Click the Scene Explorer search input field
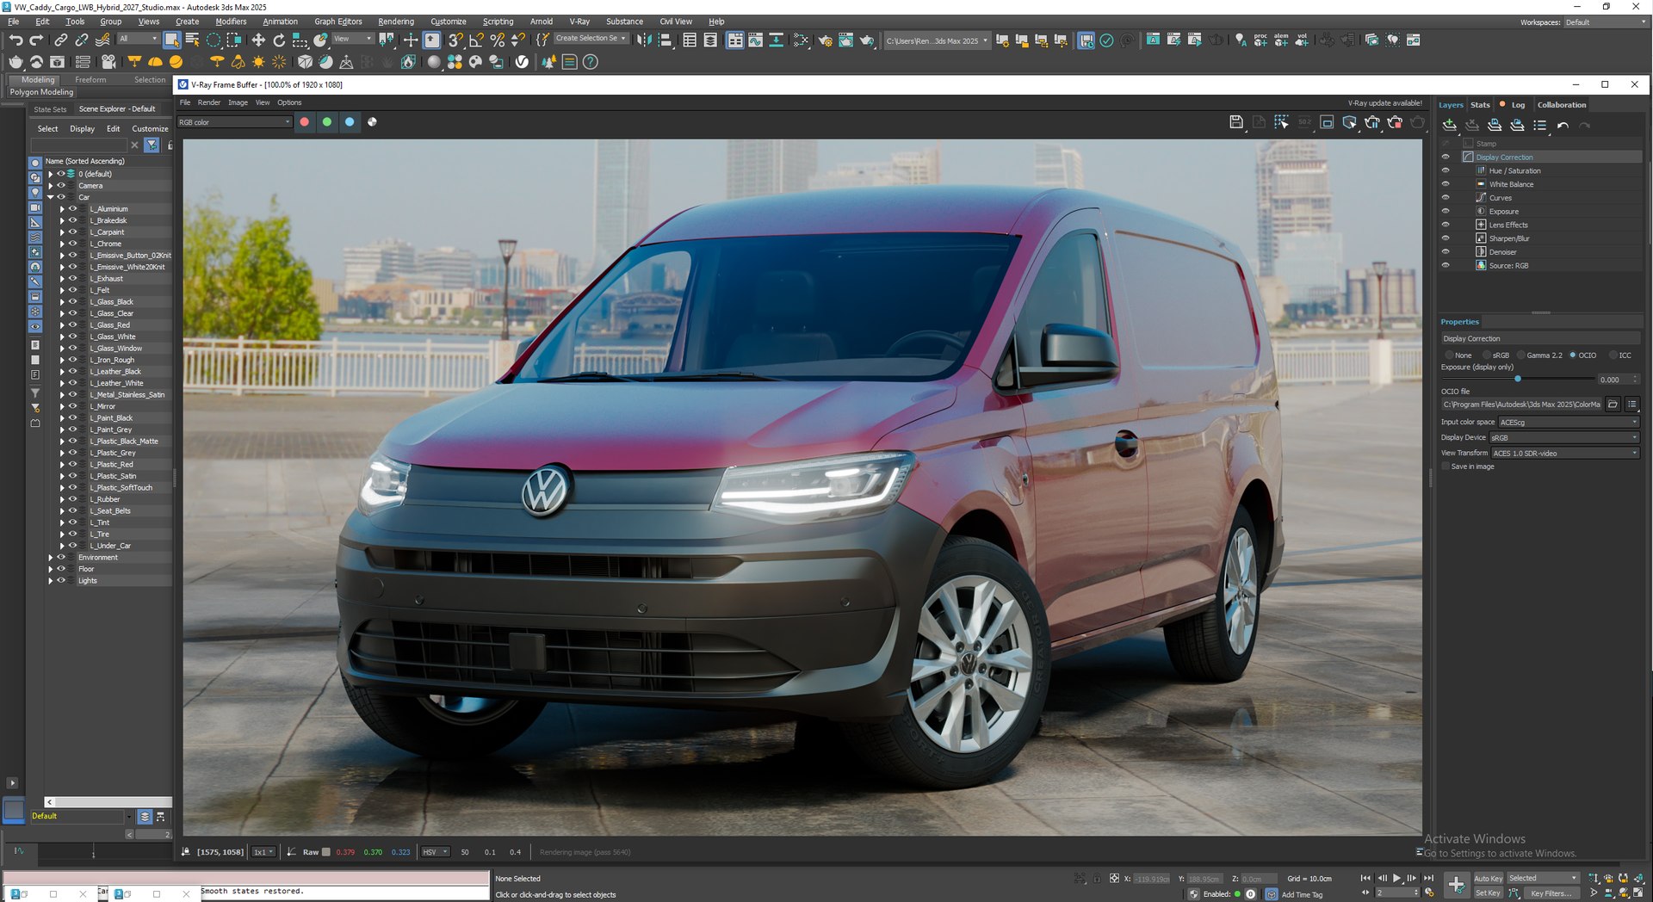The height and width of the screenshot is (902, 1653). click(78, 145)
